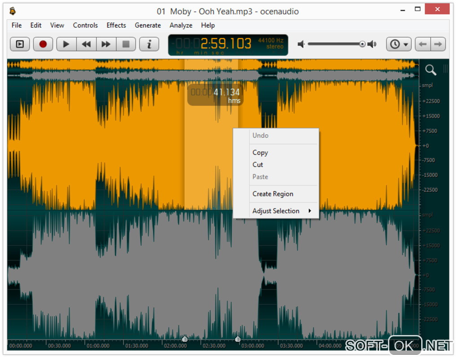Open the Effects menu
Viewport: 458px width, 357px height.
[116, 26]
